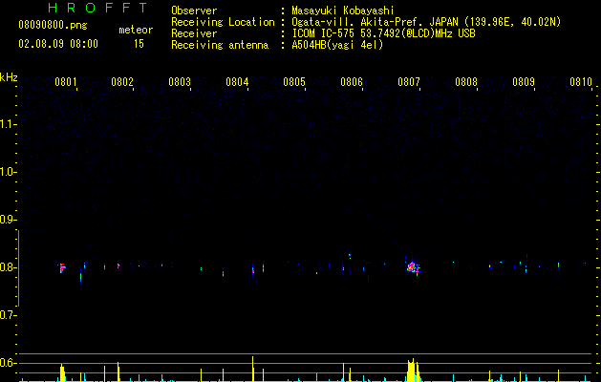Click the 0.8 kHz axis label
Image resolution: width=601 pixels, height=382 pixels.
click(x=8, y=267)
